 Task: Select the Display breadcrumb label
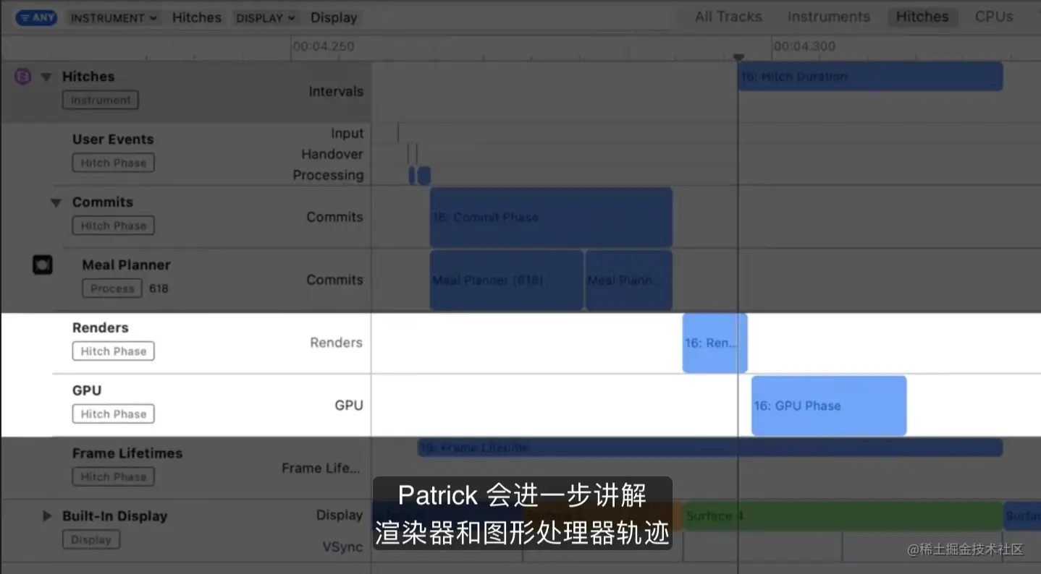pyautogui.click(x=334, y=18)
